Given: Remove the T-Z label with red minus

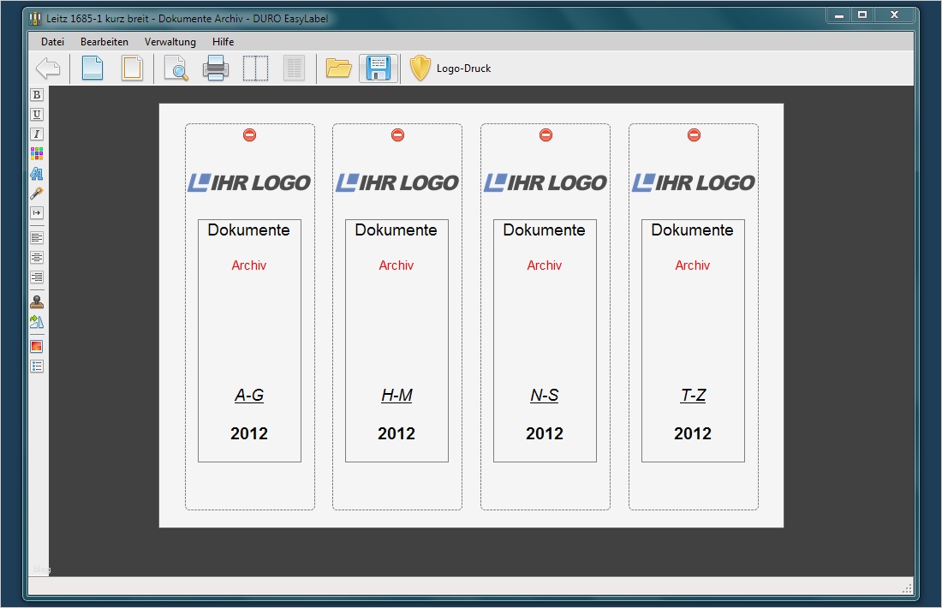Looking at the screenshot, I should (694, 135).
